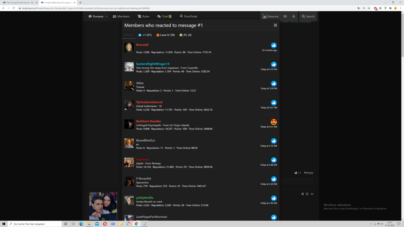Open Yuyevon's profile link
This screenshot has height=227, width=404.
143,159
